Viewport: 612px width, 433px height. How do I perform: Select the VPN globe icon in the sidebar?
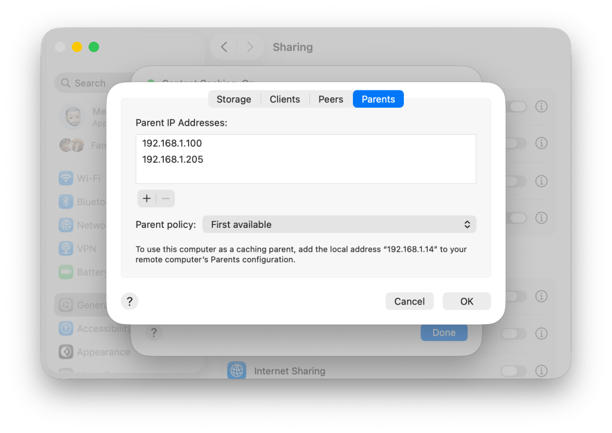point(66,249)
